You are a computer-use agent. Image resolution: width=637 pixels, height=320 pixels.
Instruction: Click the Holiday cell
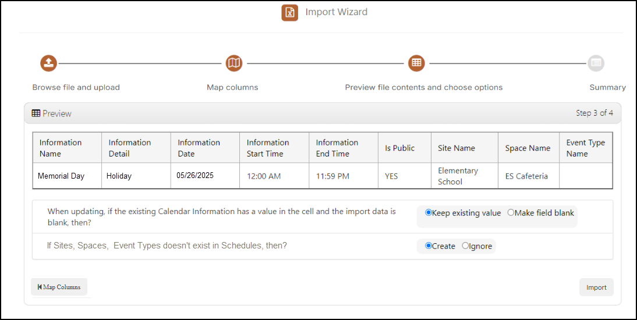point(136,176)
